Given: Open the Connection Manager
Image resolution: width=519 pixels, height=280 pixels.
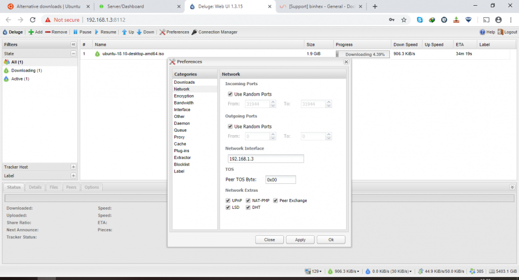Looking at the screenshot, I should coord(214,32).
